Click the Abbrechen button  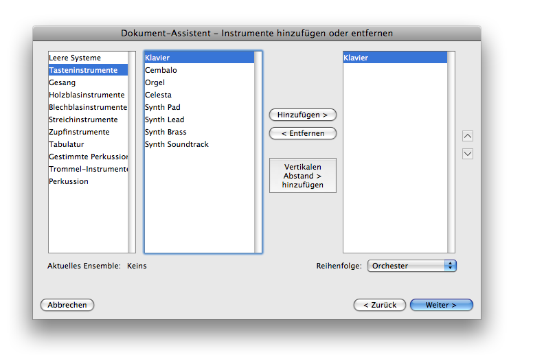pos(67,305)
